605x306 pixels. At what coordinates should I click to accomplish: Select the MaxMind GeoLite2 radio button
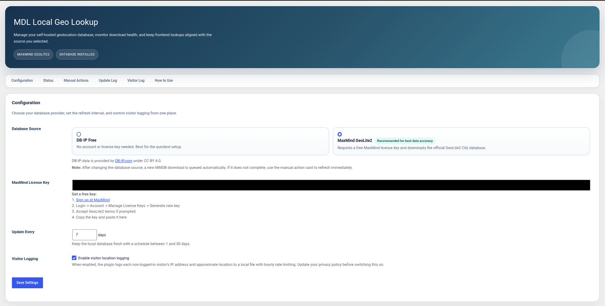click(x=340, y=134)
